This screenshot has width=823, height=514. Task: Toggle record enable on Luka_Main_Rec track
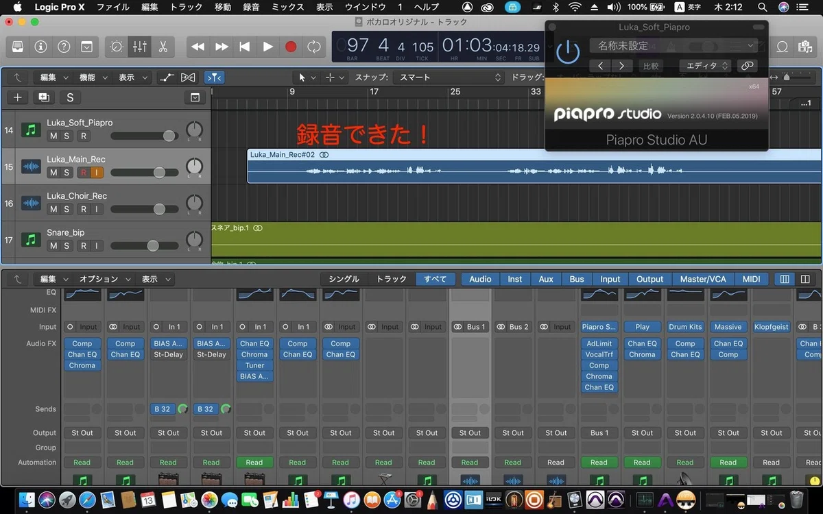click(84, 172)
